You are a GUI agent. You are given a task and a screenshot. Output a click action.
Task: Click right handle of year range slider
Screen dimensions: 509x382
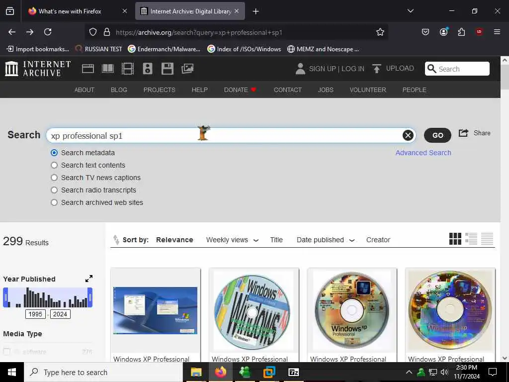point(90,297)
